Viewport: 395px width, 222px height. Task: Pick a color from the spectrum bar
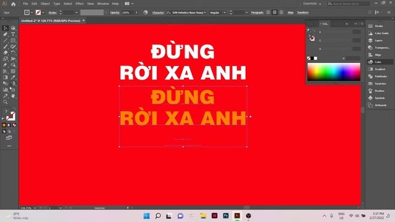[334, 72]
